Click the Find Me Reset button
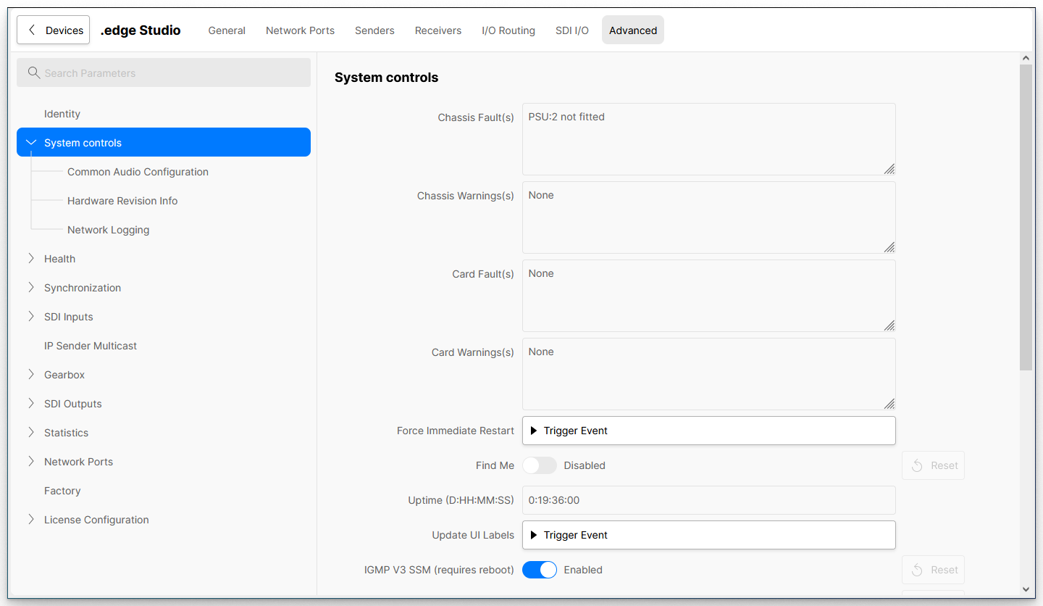1043x606 pixels. pos(933,465)
